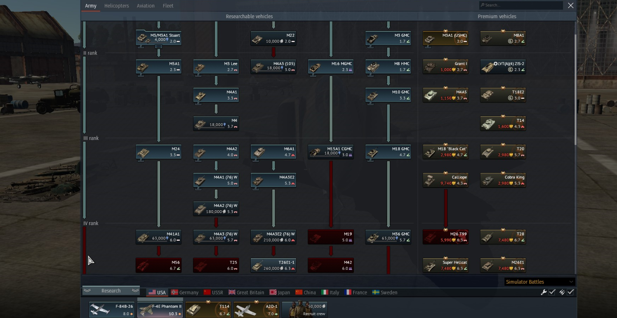Select the locked M19 vehicle card
This screenshot has width=617, height=318.
[331, 237]
